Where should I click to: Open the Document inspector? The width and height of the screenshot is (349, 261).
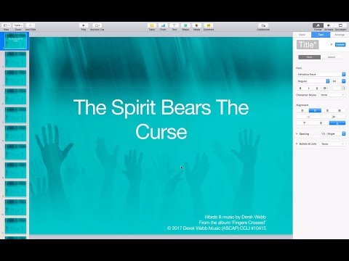coord(340,25)
